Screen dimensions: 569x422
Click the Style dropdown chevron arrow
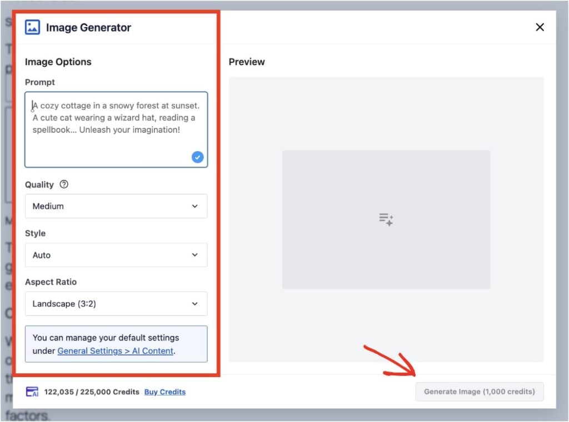(194, 255)
